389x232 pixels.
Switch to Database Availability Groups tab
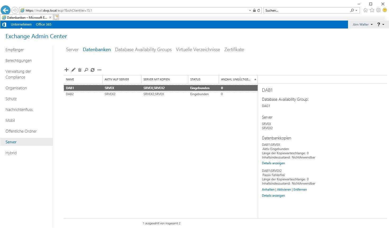(143, 50)
